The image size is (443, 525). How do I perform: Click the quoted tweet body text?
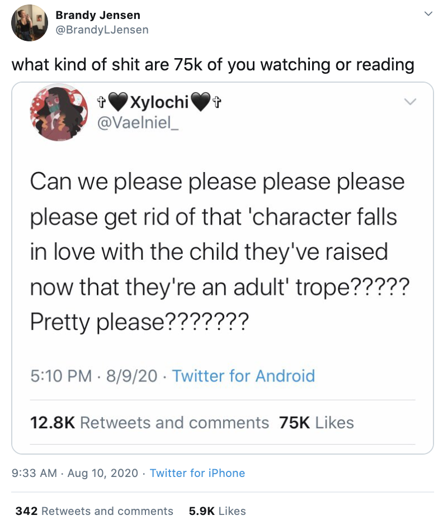click(x=218, y=250)
